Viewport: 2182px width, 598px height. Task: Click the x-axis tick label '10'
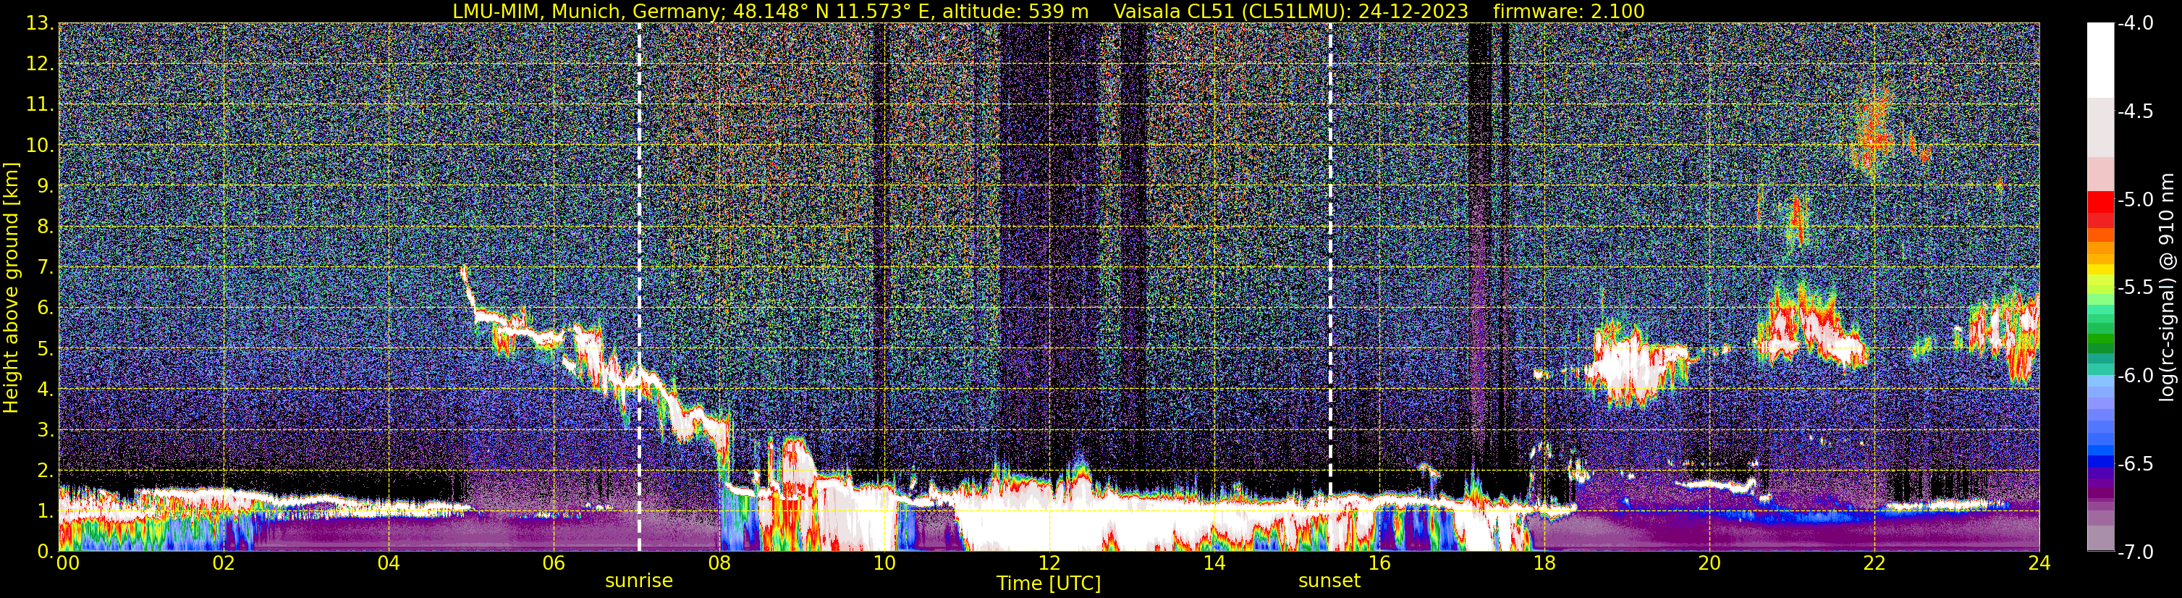tap(884, 563)
